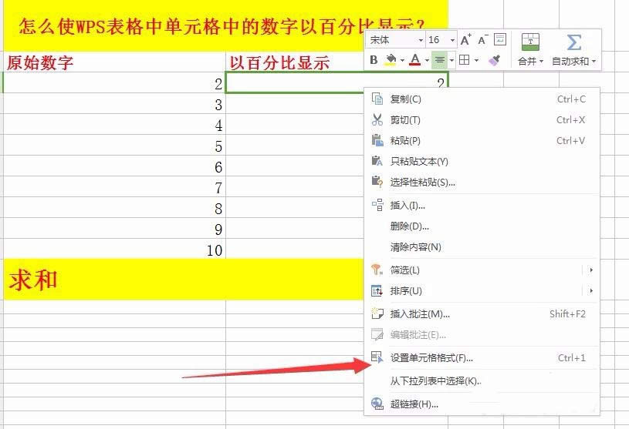The width and height of the screenshot is (629, 429).
Task: Select the cell containing 9
Action: click(x=114, y=229)
